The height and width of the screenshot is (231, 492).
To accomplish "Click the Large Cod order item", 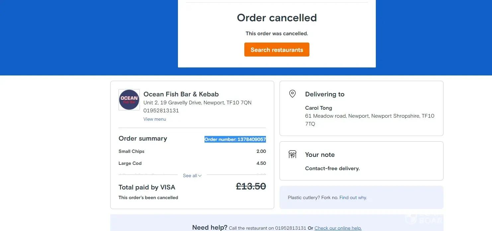I will [130, 163].
